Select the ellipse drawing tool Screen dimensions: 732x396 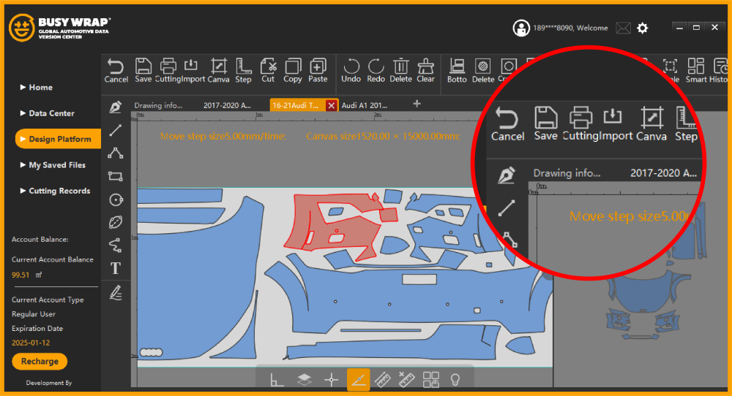point(116,222)
